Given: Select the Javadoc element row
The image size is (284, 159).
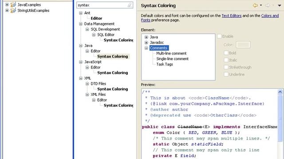Looking at the screenshot, I should point(157,42).
